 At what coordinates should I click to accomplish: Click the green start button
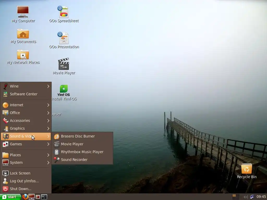click(10, 197)
